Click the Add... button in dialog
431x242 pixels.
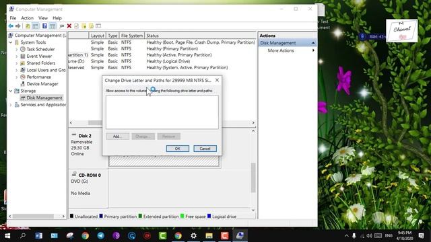pyautogui.click(x=117, y=136)
